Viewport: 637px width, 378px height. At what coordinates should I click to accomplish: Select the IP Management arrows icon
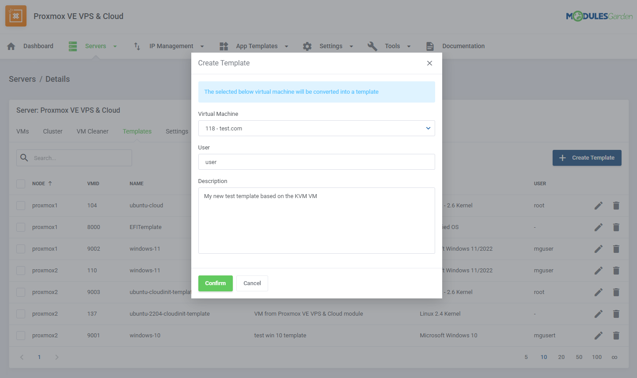(136, 46)
